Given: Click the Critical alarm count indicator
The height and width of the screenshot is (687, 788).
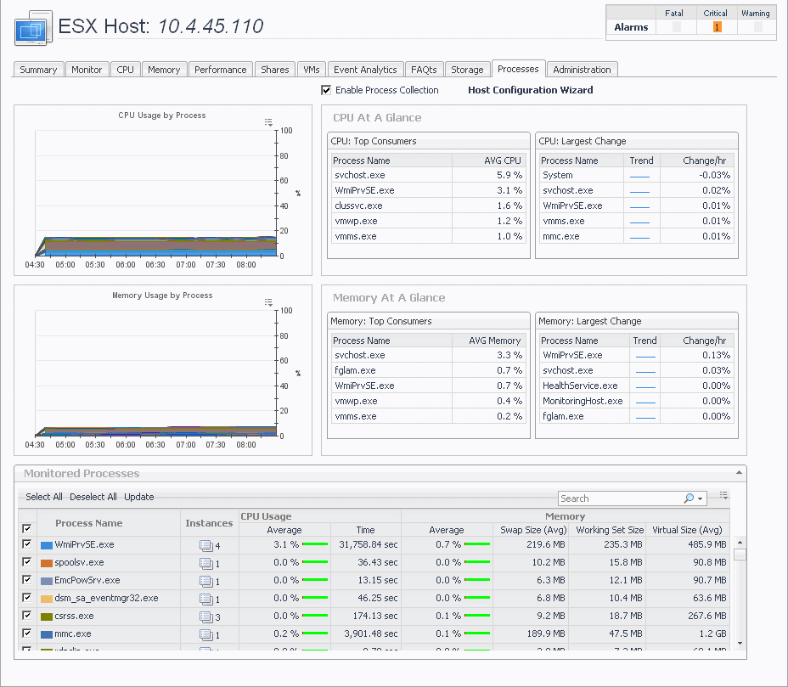Looking at the screenshot, I should point(717,27).
